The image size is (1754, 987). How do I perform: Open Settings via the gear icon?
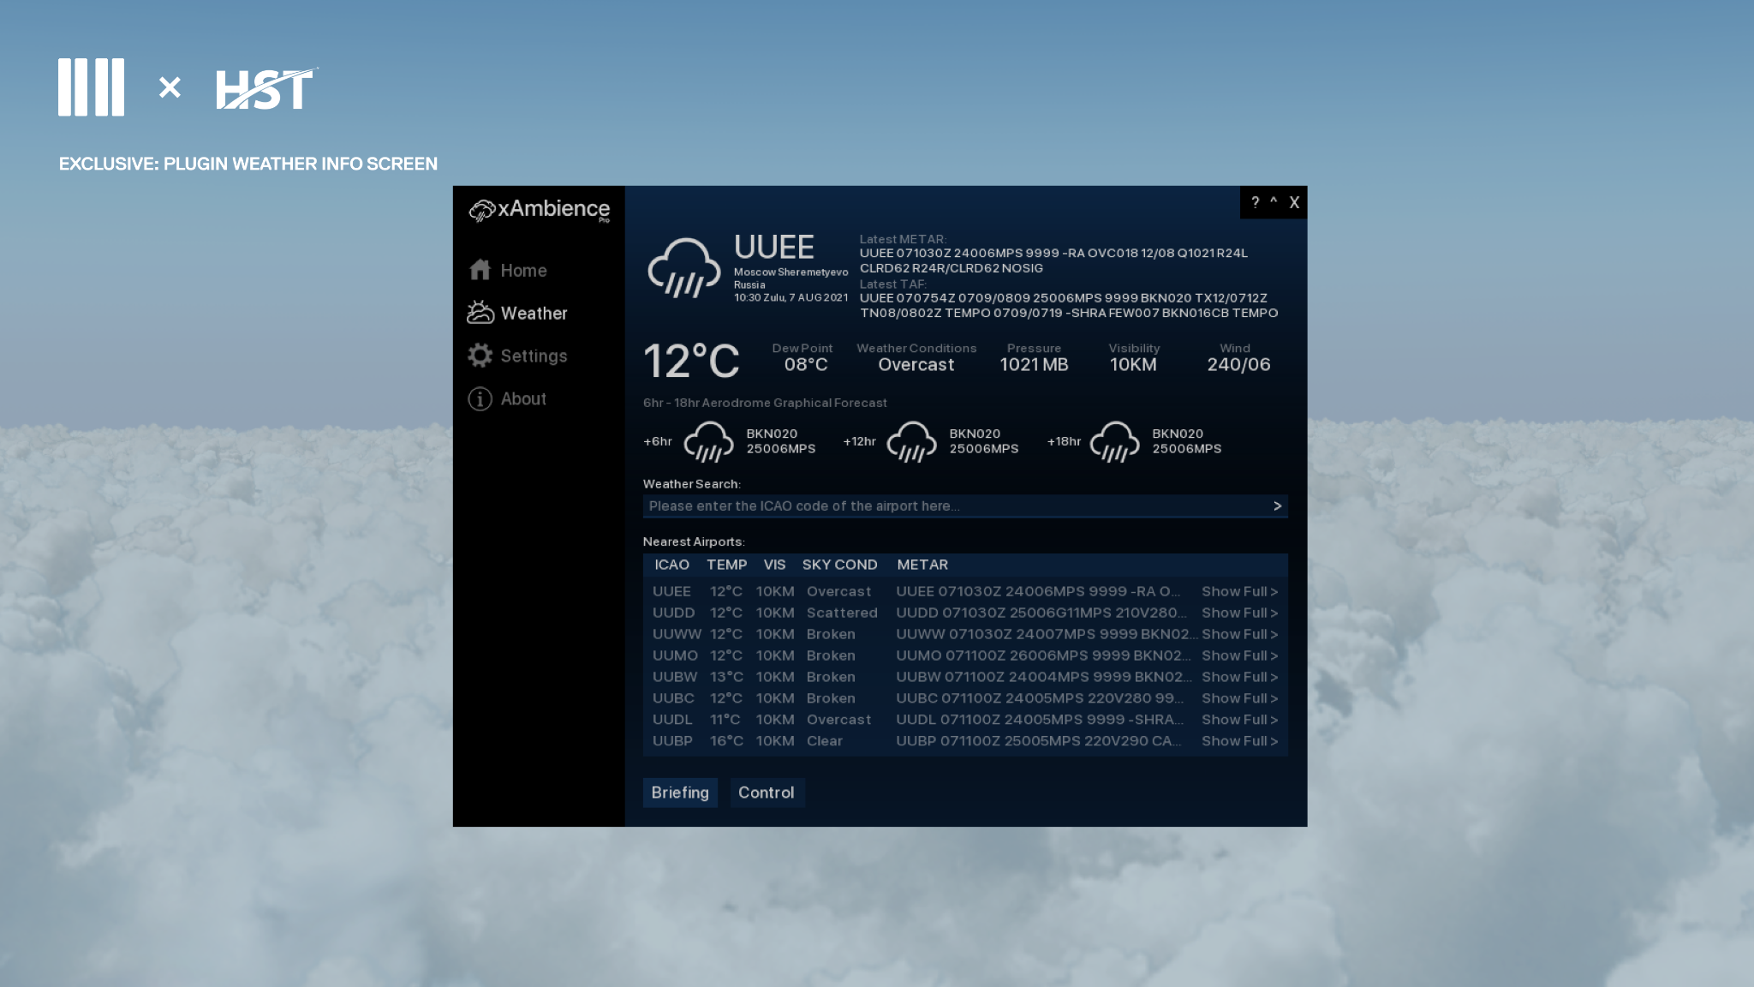(480, 356)
